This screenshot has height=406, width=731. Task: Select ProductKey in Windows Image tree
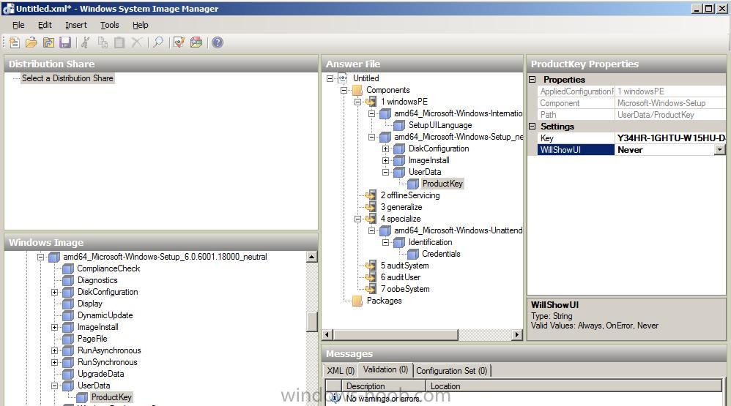pos(111,397)
